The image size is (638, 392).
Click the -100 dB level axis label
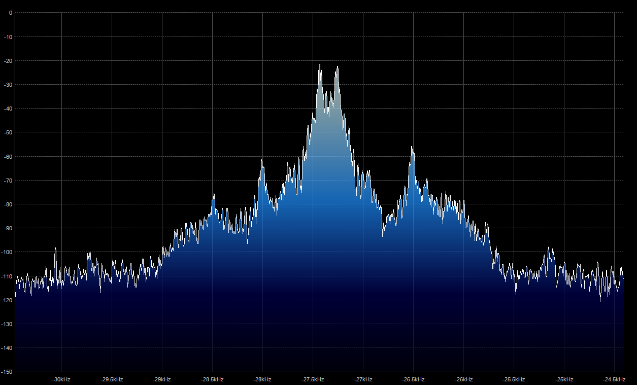point(7,252)
